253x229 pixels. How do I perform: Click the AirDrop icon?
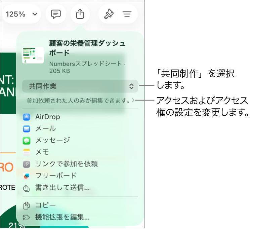[27, 117]
